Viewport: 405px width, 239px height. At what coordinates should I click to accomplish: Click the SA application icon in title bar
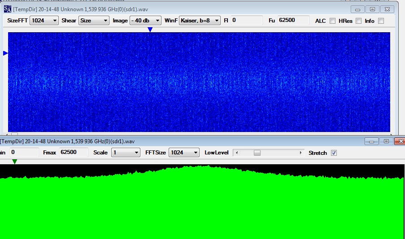tap(8, 9)
